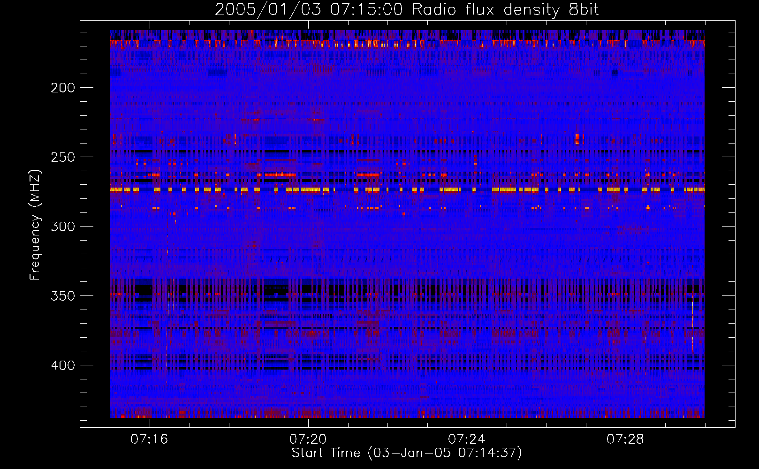Viewport: 759px width, 469px height.
Task: Click the 200 frequency tick label
Action: (63, 88)
